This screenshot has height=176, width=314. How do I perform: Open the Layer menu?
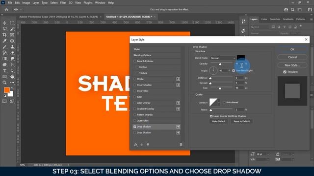point(36,3)
